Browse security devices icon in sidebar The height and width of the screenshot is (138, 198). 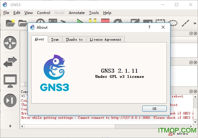tap(10, 100)
